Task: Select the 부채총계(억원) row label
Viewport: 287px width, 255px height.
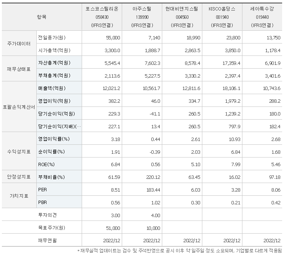Action: click(54, 76)
